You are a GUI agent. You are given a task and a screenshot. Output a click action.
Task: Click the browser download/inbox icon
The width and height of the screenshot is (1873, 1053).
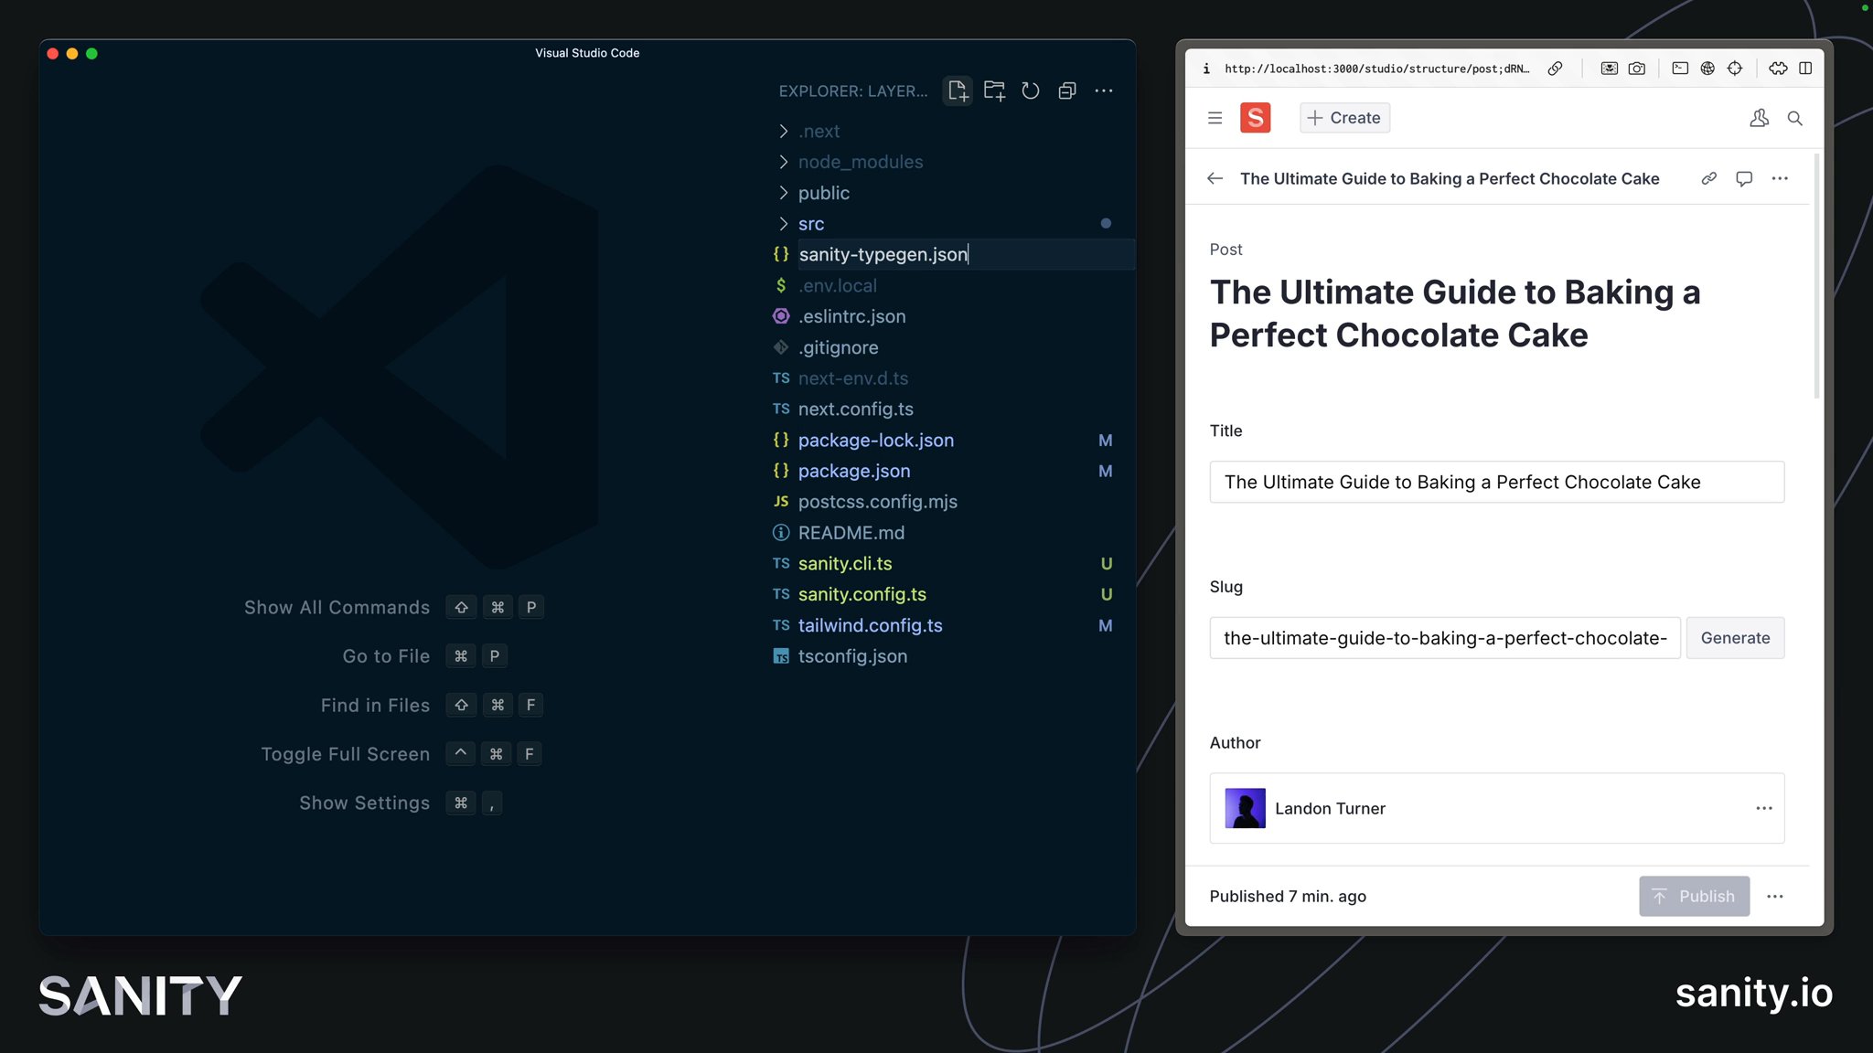[1610, 69]
